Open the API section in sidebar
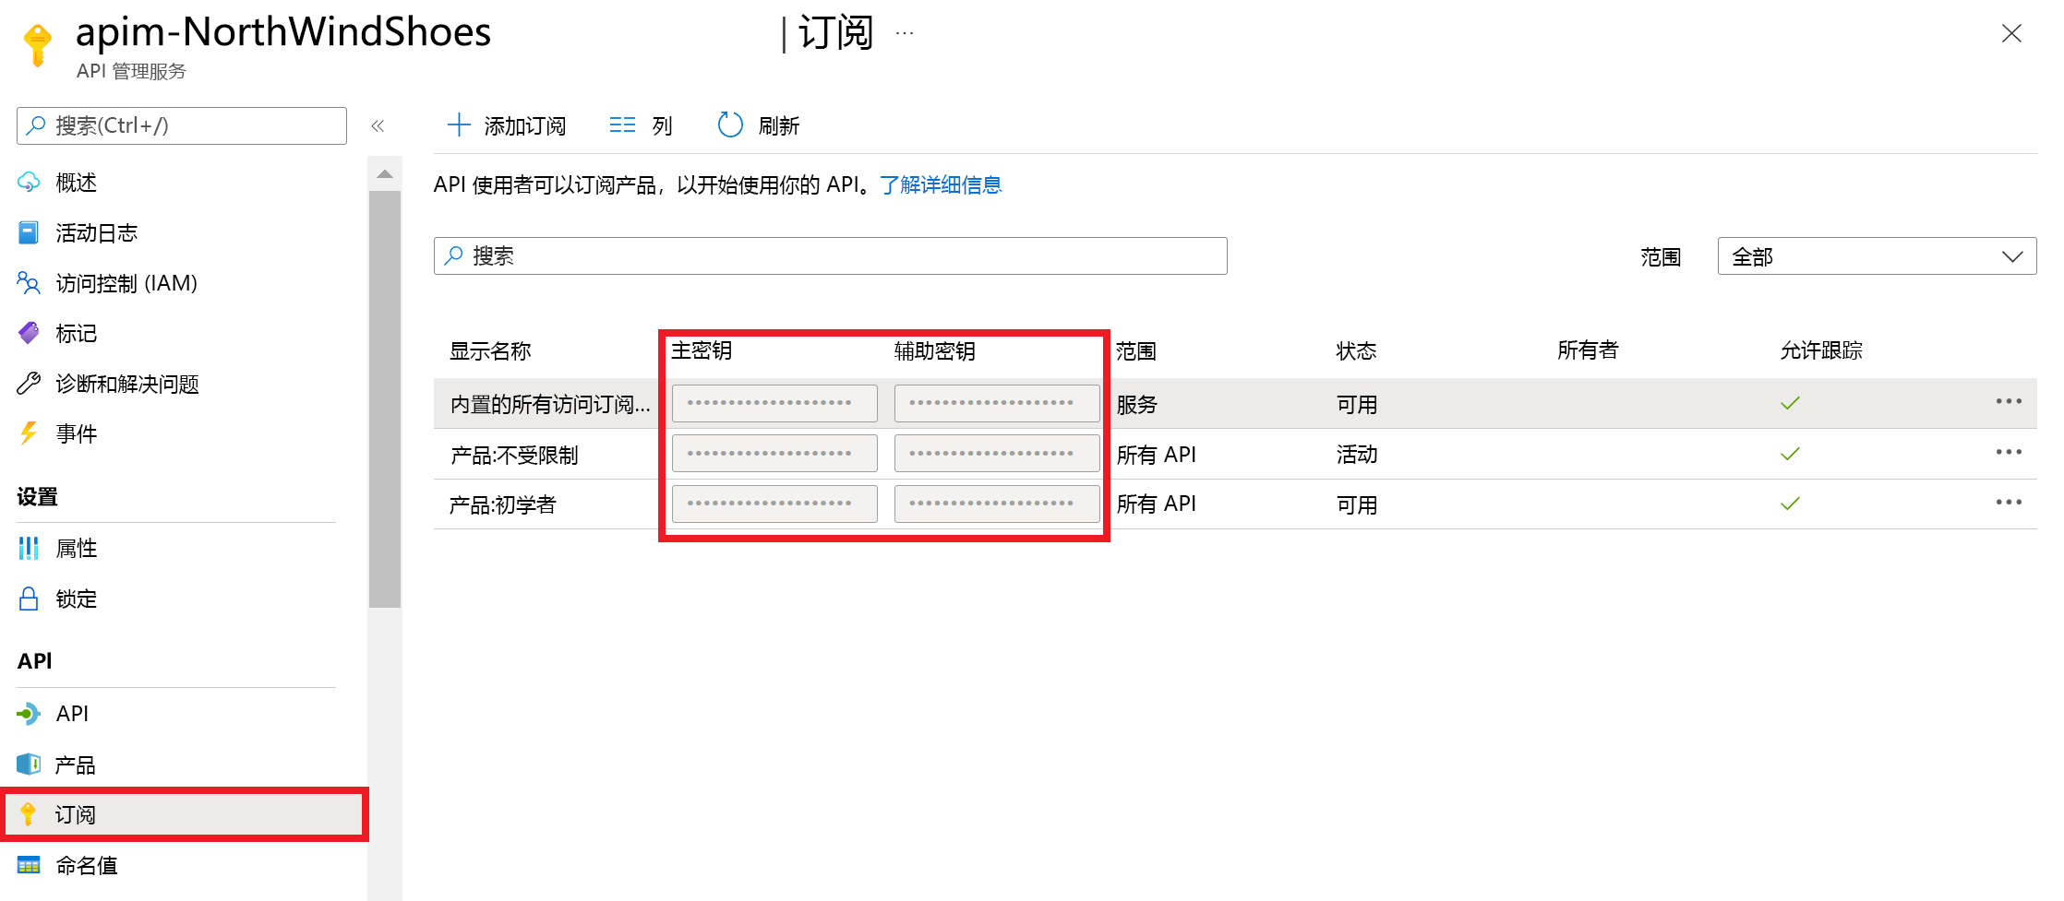This screenshot has height=901, width=2064. (x=72, y=713)
